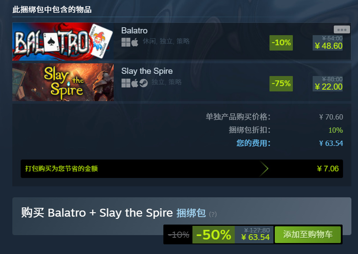
Task: Click the (?) bundle help icon
Action: (x=213, y=214)
